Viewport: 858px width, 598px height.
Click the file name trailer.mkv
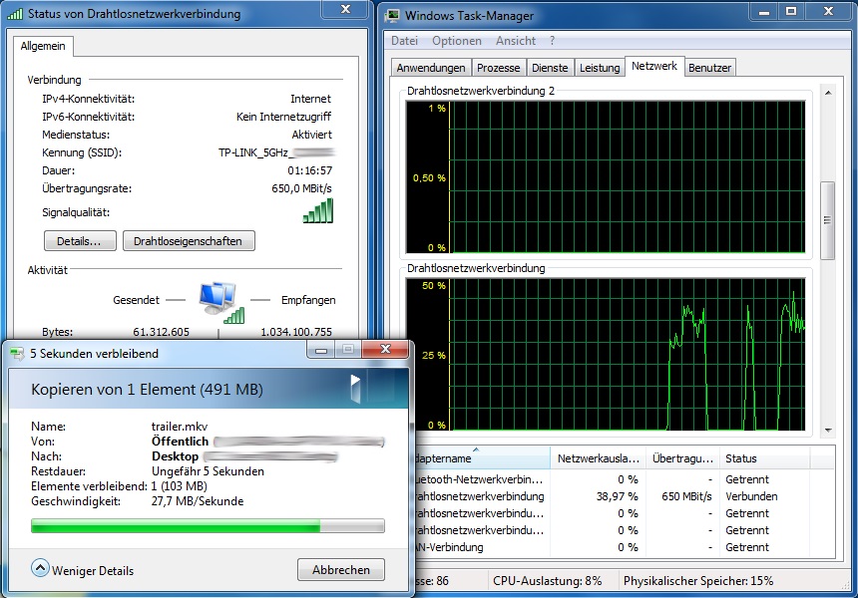[180, 427]
